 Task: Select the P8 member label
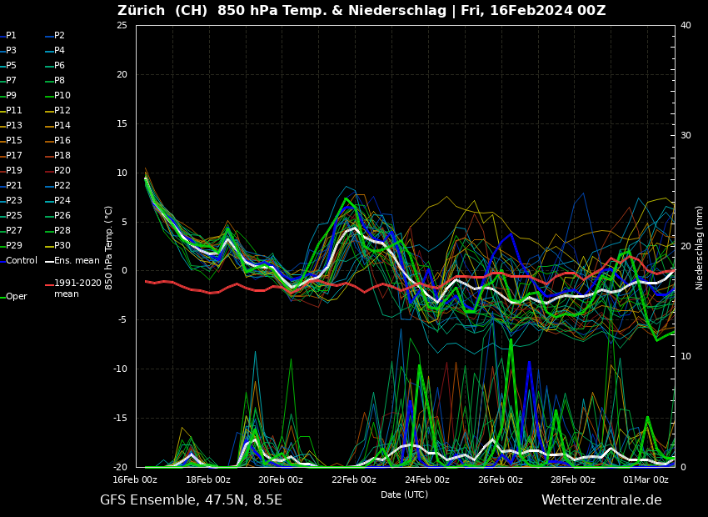60,80
